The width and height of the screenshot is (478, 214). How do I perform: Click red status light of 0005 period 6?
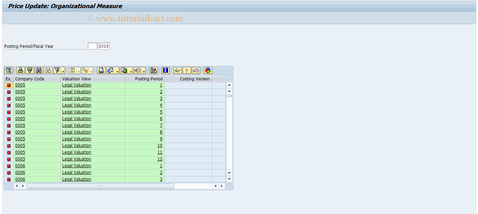(9, 119)
